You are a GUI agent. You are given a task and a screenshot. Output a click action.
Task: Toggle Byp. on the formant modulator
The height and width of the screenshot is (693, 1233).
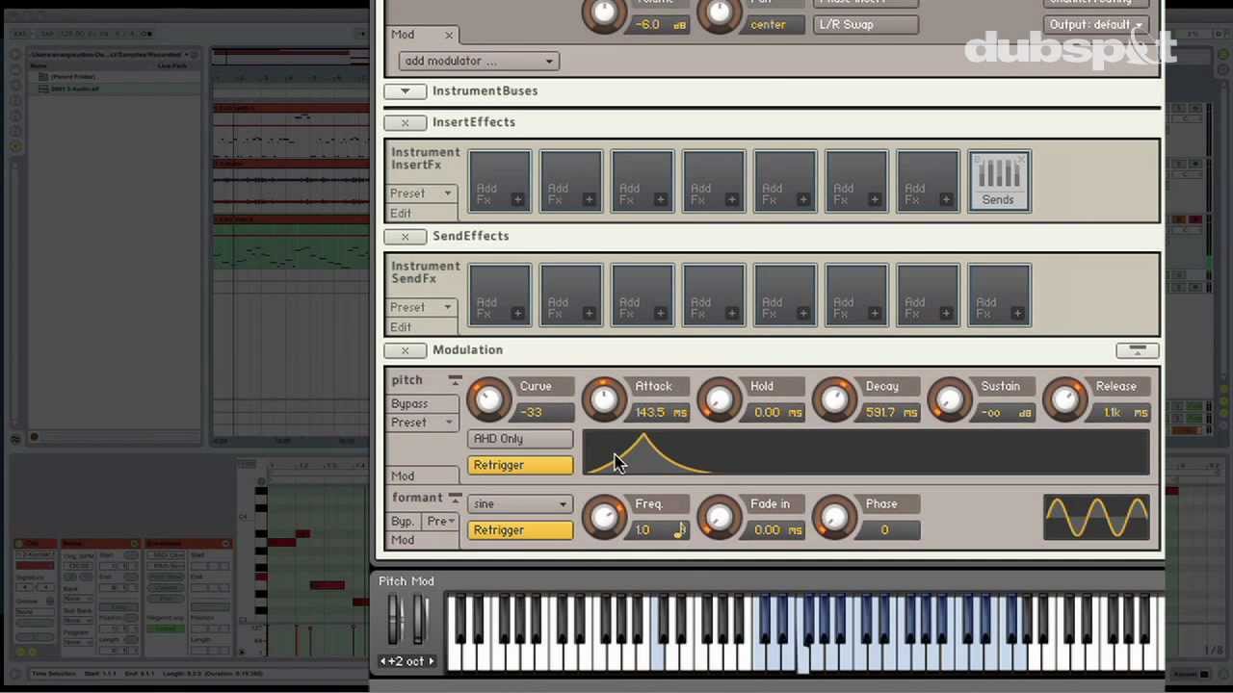coord(403,521)
